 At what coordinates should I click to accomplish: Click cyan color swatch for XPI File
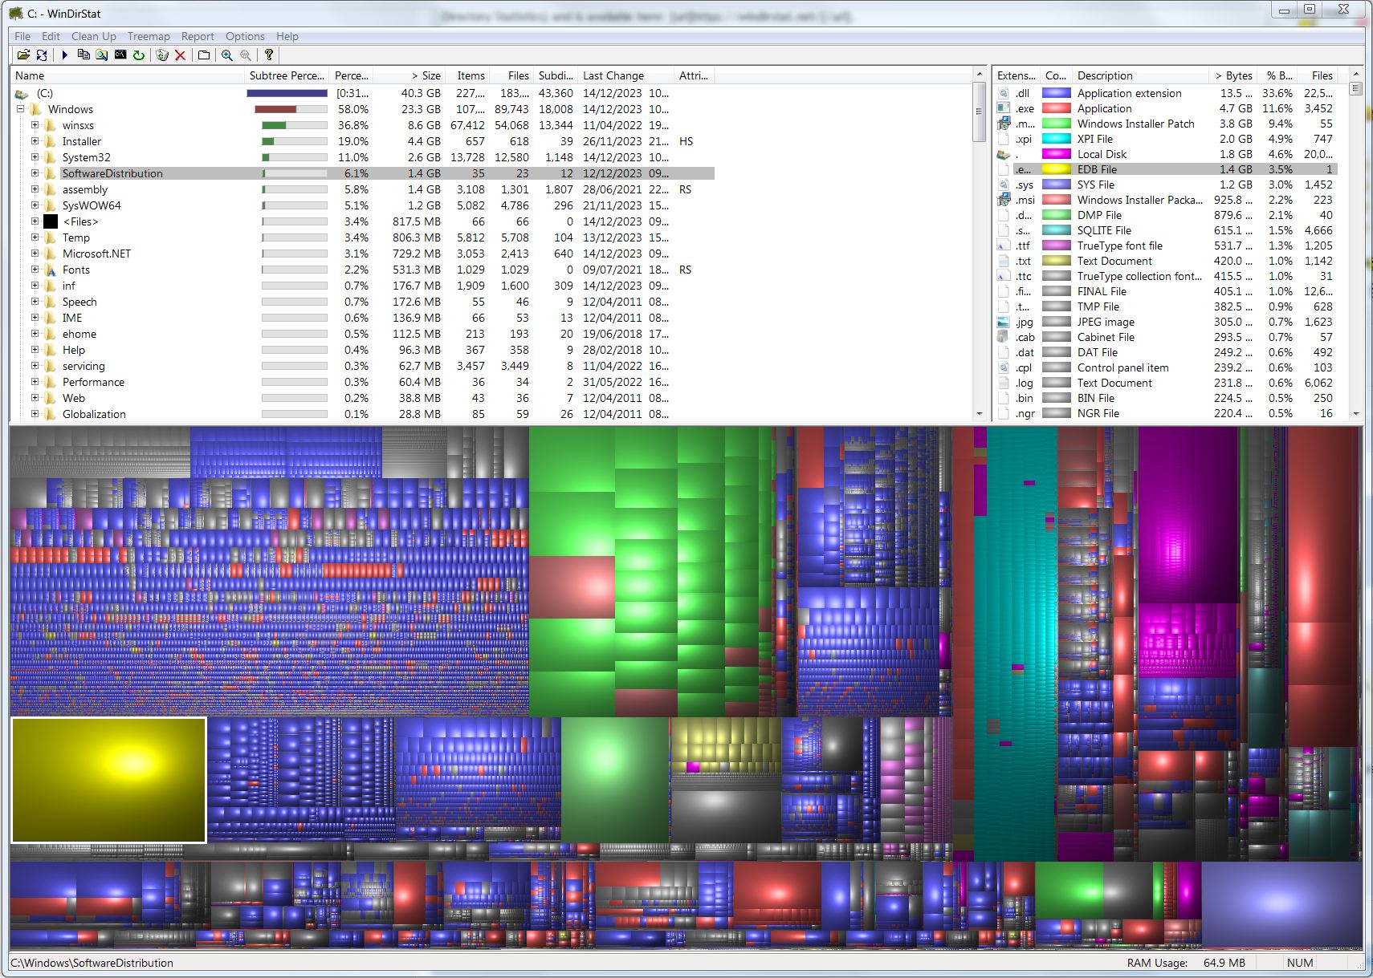click(1057, 139)
